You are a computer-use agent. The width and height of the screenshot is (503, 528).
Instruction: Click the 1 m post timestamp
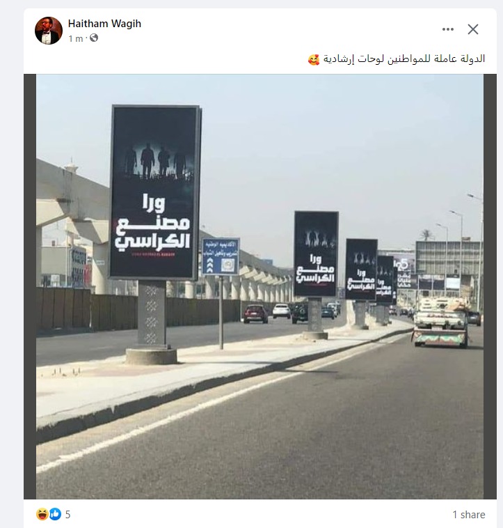(x=76, y=39)
